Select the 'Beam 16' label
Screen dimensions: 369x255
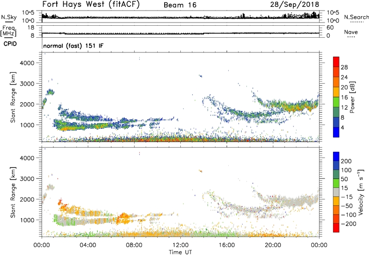[x=180, y=5]
